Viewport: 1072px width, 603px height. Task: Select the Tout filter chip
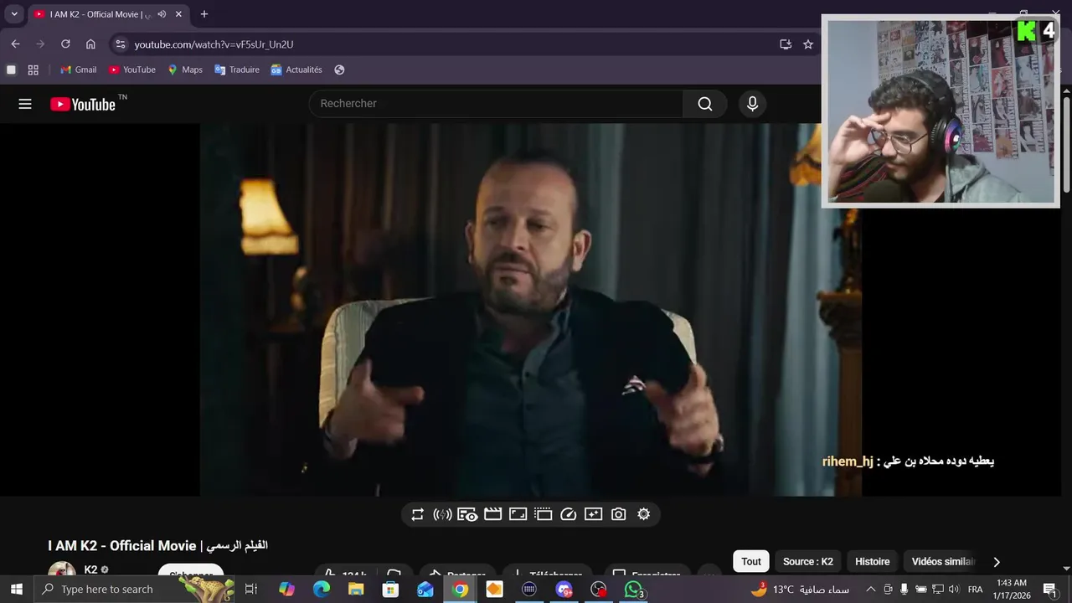coord(751,562)
